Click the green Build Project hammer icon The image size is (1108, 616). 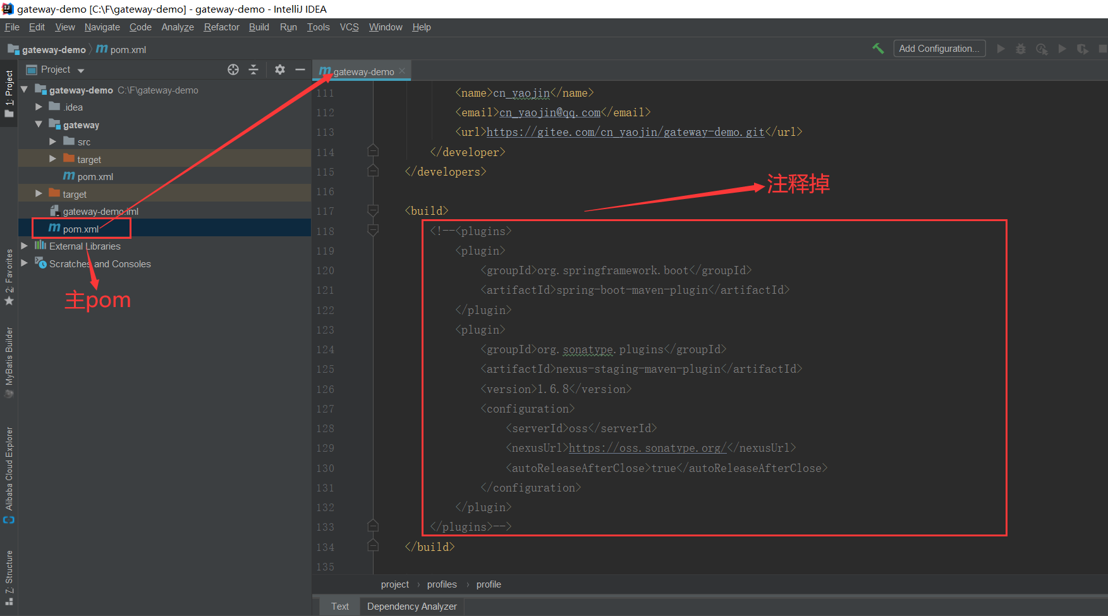click(x=878, y=49)
